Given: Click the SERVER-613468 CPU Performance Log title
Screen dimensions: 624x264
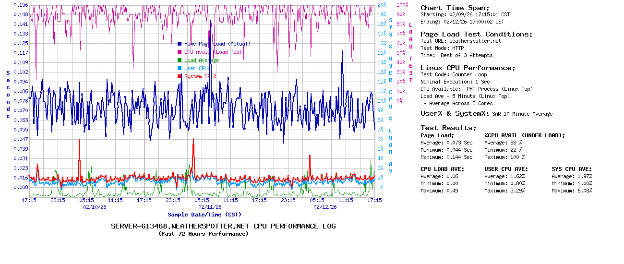Looking at the screenshot, I should click(223, 226).
